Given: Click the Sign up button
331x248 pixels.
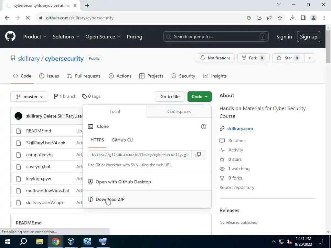Looking at the screenshot, I should point(308,36).
